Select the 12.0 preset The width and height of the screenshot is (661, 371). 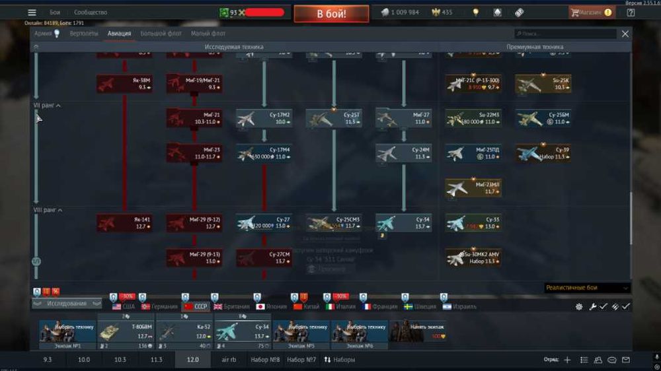coord(192,360)
